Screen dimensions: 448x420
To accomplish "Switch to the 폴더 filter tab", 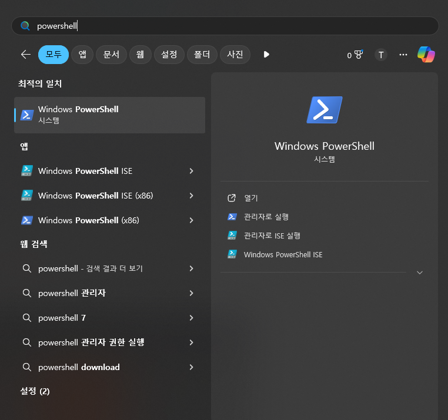I will 202,54.
